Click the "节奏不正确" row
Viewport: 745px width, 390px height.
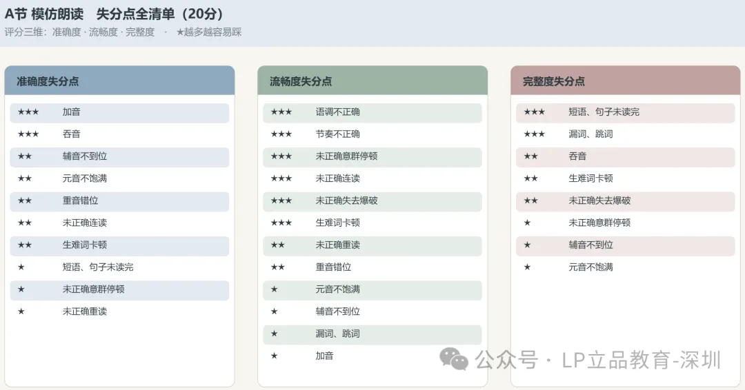click(x=372, y=134)
